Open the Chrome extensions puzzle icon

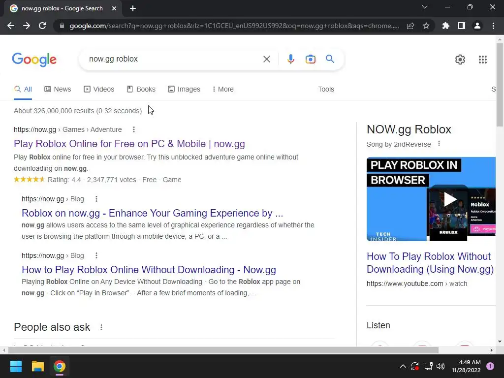[x=445, y=26]
